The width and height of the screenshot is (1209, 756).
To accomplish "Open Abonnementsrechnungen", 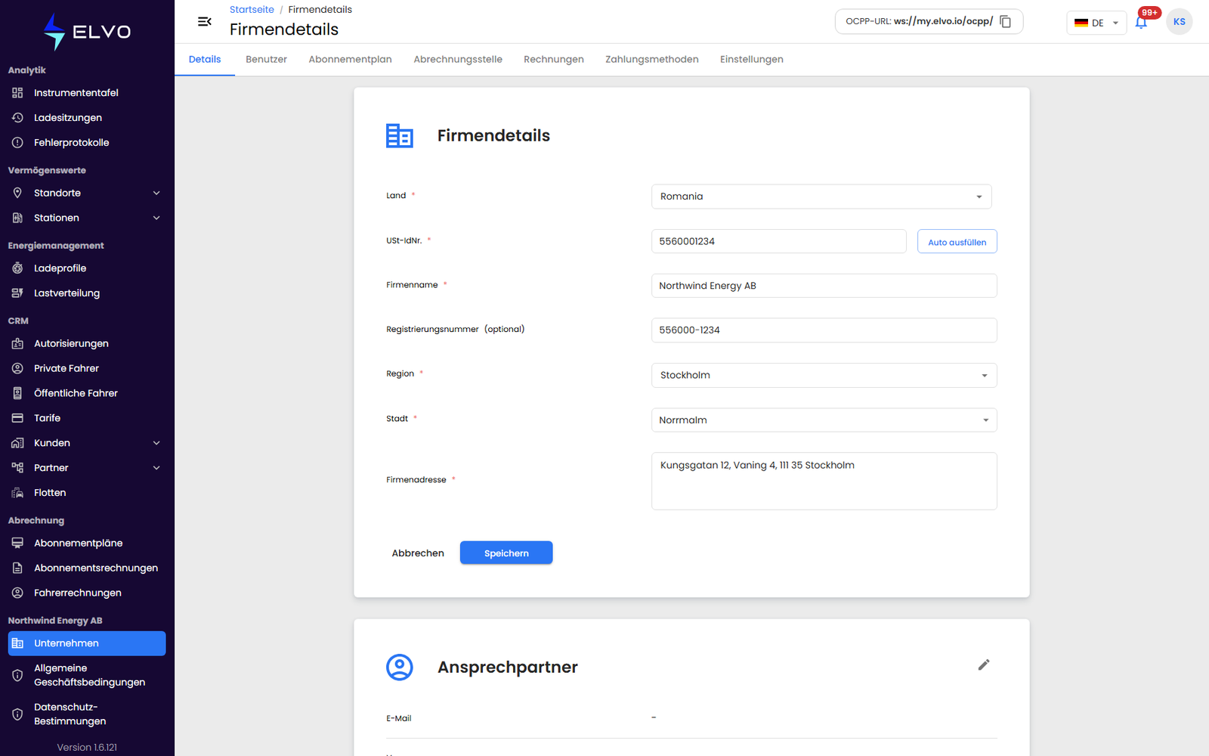I will (x=87, y=568).
